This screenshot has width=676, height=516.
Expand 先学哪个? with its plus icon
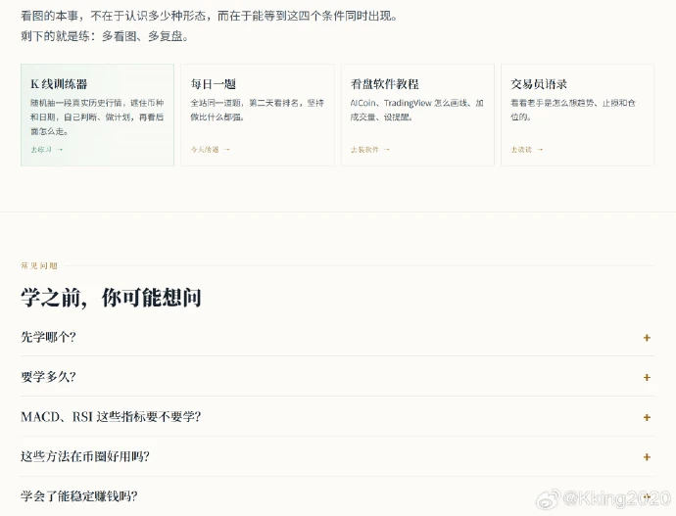click(647, 338)
